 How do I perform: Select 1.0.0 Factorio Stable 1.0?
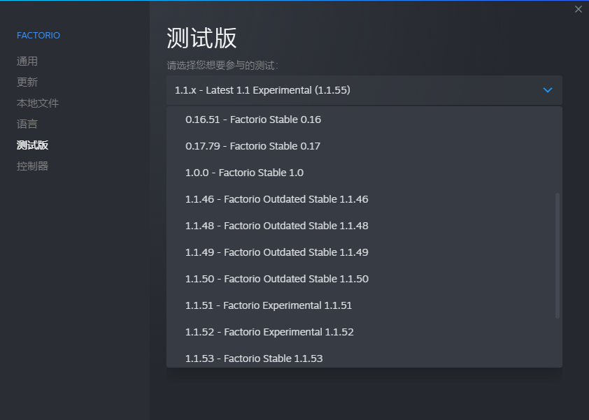point(244,173)
